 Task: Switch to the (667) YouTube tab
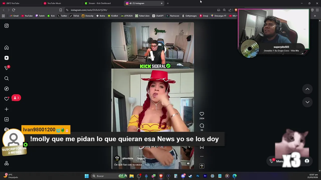click(20, 3)
